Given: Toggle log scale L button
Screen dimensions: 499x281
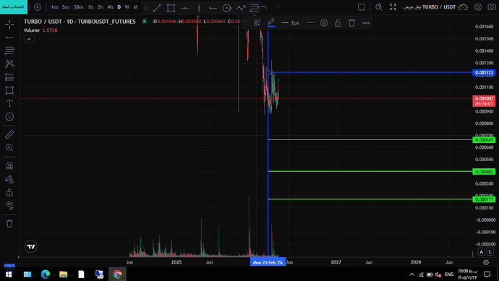Looking at the screenshot, I should [490, 251].
